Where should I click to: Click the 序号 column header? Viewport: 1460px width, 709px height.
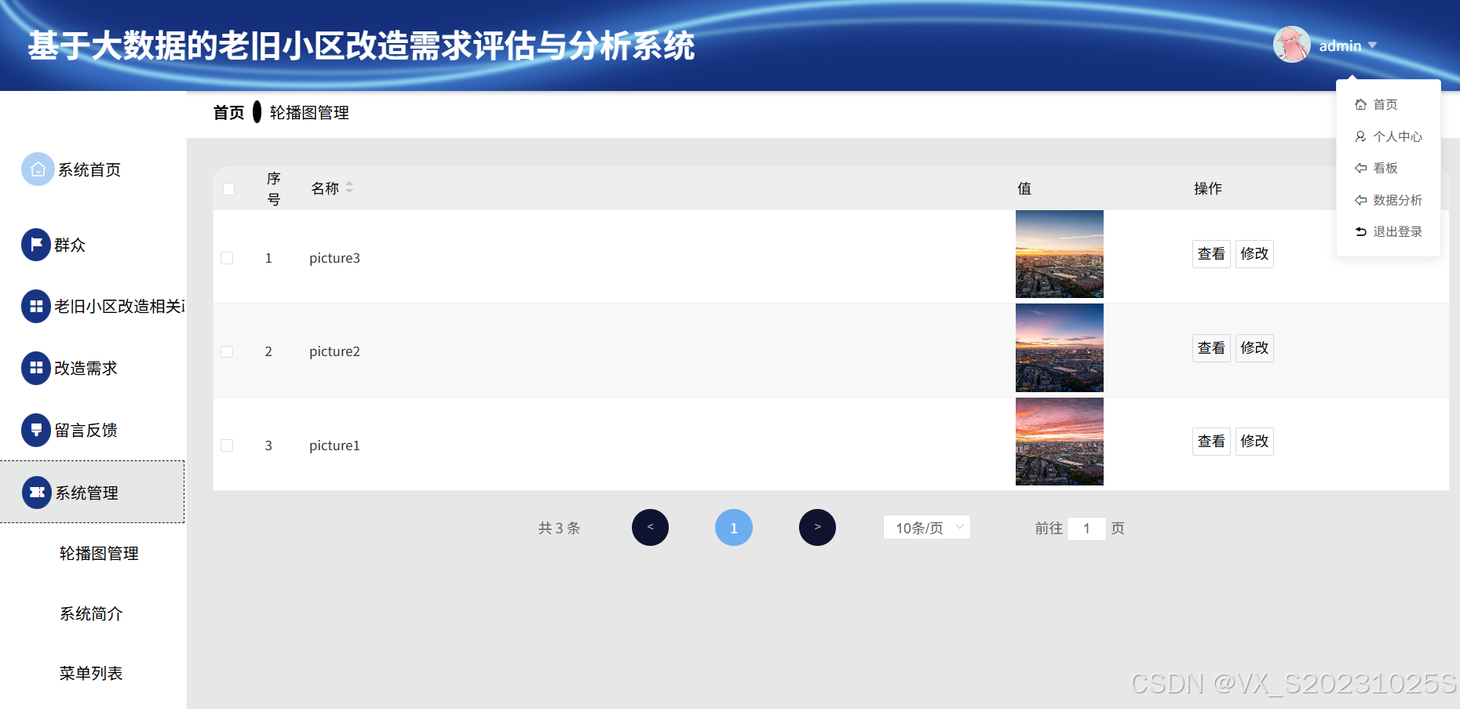tap(273, 189)
